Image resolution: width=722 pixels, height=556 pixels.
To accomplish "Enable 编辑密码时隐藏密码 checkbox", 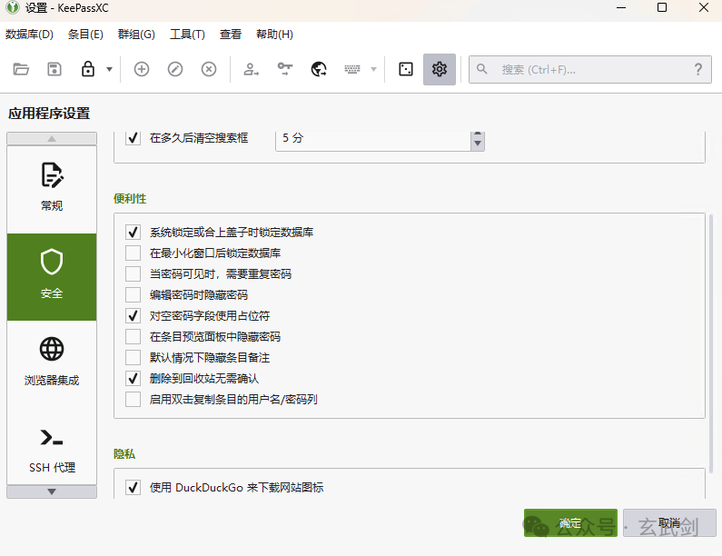I will [x=134, y=294].
